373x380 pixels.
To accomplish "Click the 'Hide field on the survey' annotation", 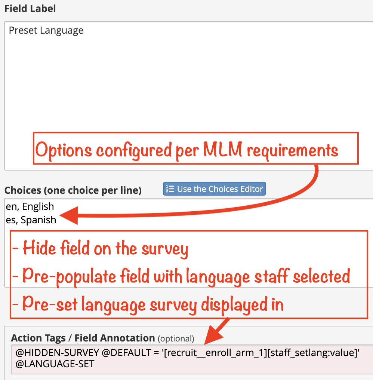I will pos(101,248).
